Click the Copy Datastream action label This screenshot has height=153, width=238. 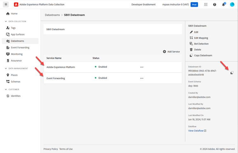click(203, 55)
